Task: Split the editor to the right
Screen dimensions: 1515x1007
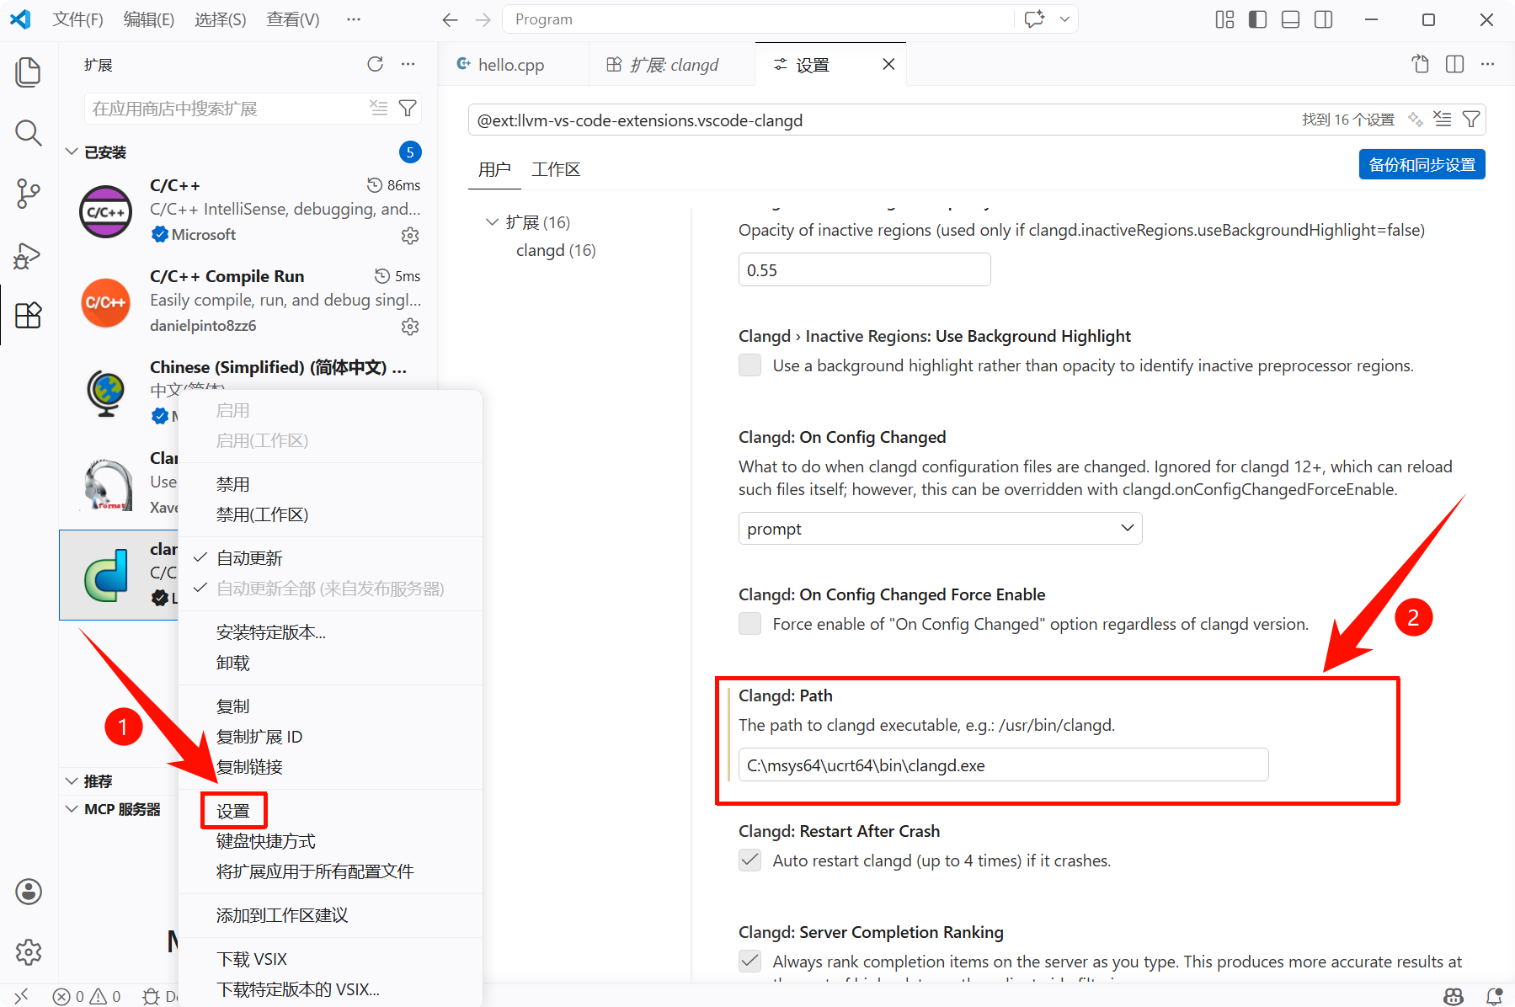Action: pyautogui.click(x=1454, y=64)
